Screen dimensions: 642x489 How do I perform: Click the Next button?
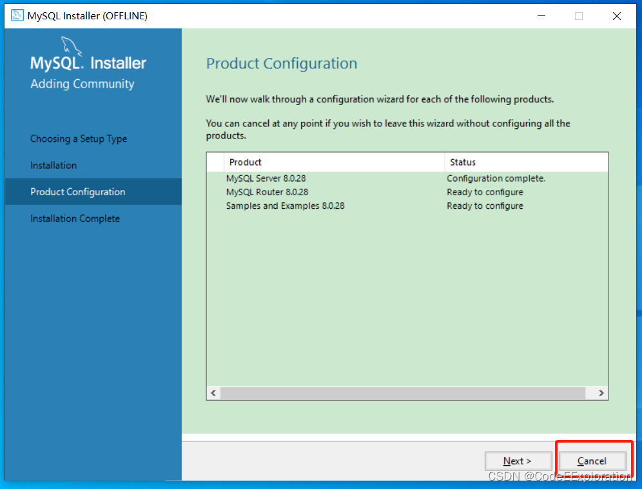click(x=518, y=461)
